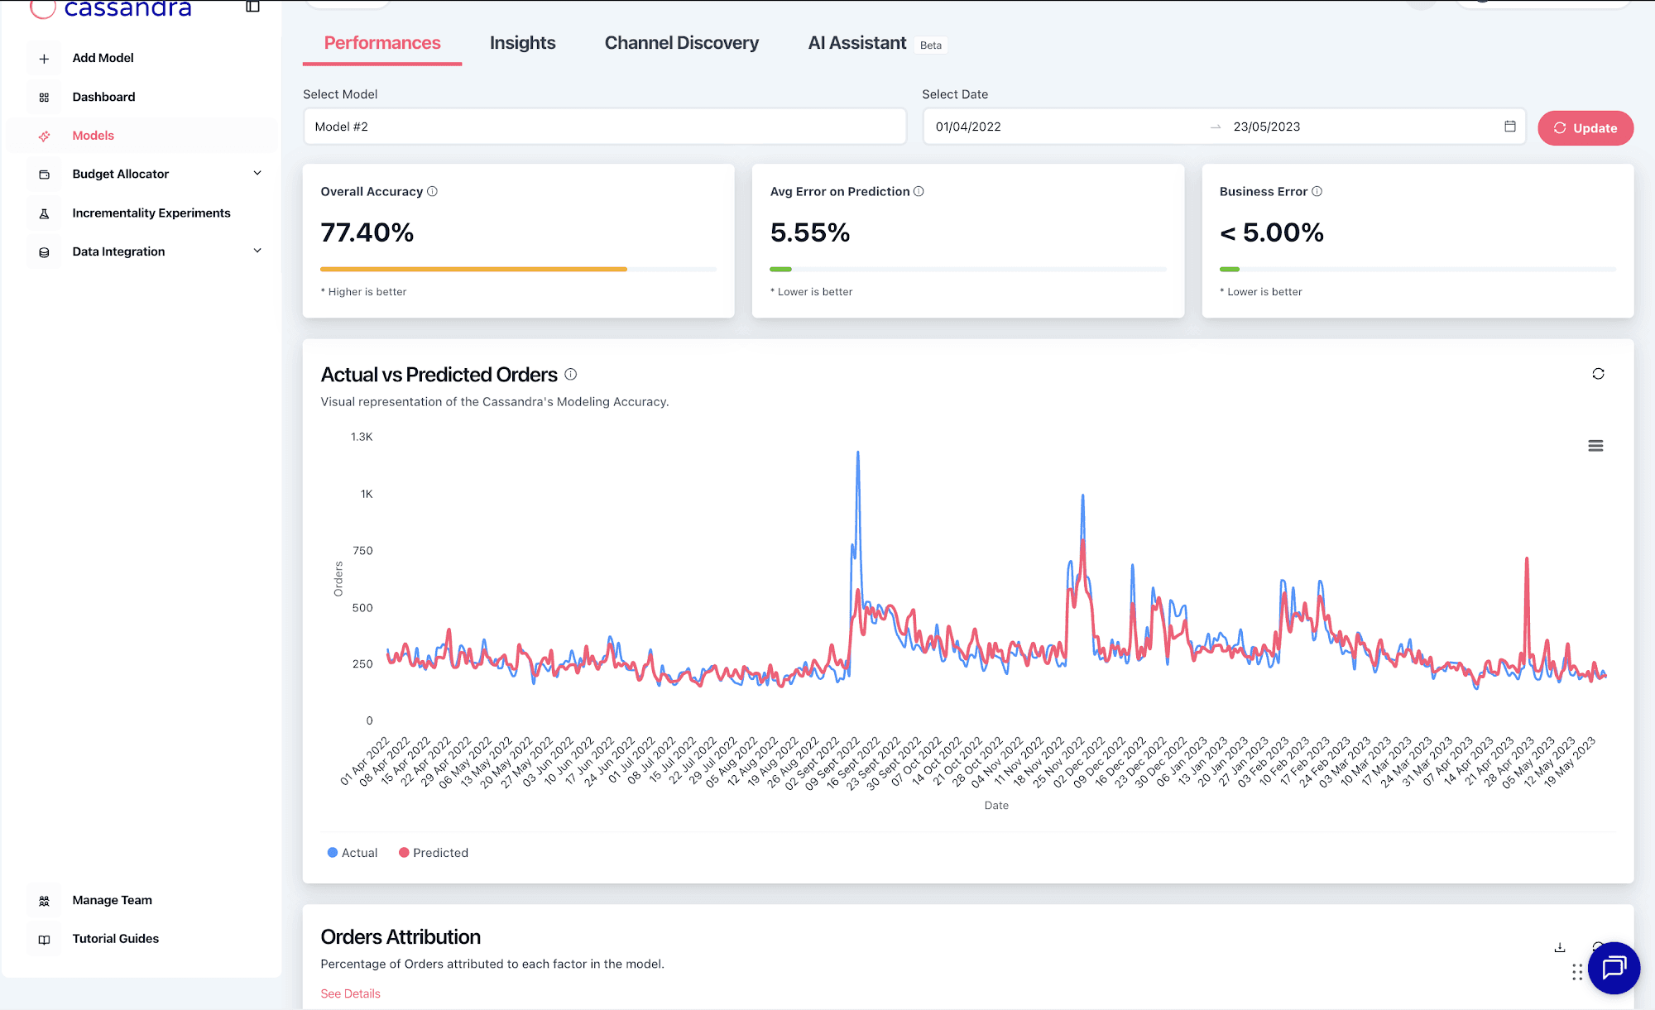This screenshot has width=1655, height=1010.
Task: Open the AI Assistant tab
Action: click(856, 43)
